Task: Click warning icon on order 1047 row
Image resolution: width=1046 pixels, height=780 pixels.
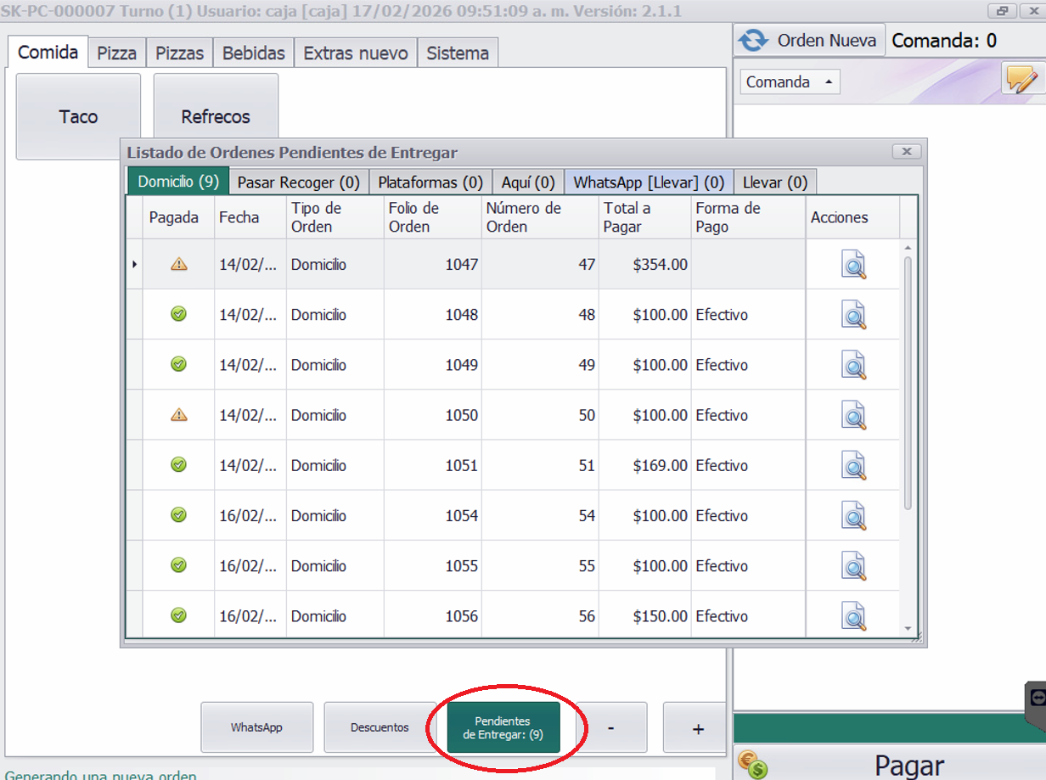Action: pos(178,265)
